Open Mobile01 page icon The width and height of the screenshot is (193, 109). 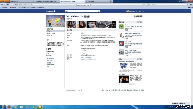click(x=121, y=26)
